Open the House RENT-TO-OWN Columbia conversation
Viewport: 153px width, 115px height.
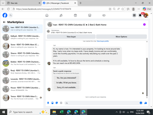22,89
